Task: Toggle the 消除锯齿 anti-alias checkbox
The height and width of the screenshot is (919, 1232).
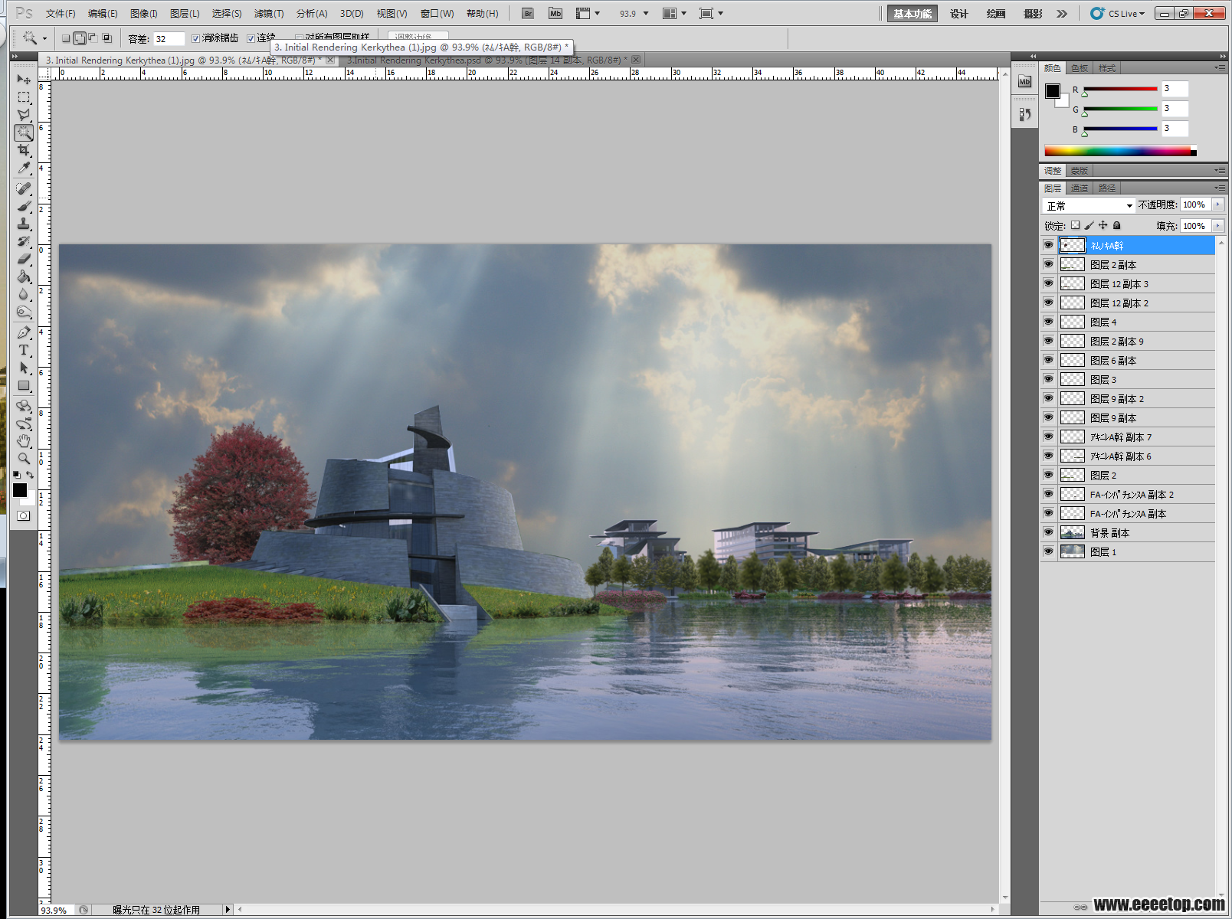Action: [x=196, y=38]
